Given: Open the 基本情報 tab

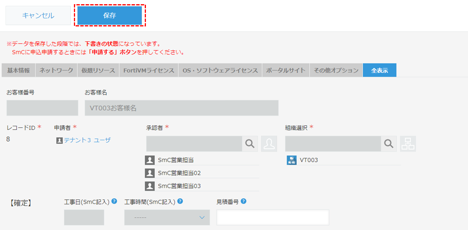Looking at the screenshot, I should [18, 70].
